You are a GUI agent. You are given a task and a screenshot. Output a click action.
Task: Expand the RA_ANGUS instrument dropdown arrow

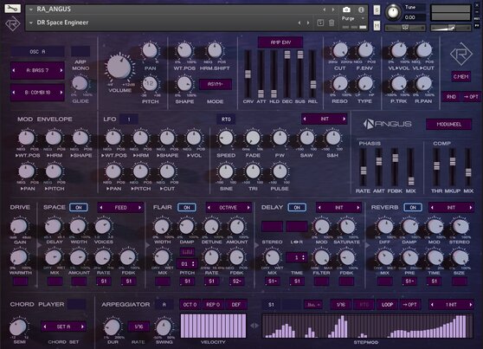(x=31, y=10)
